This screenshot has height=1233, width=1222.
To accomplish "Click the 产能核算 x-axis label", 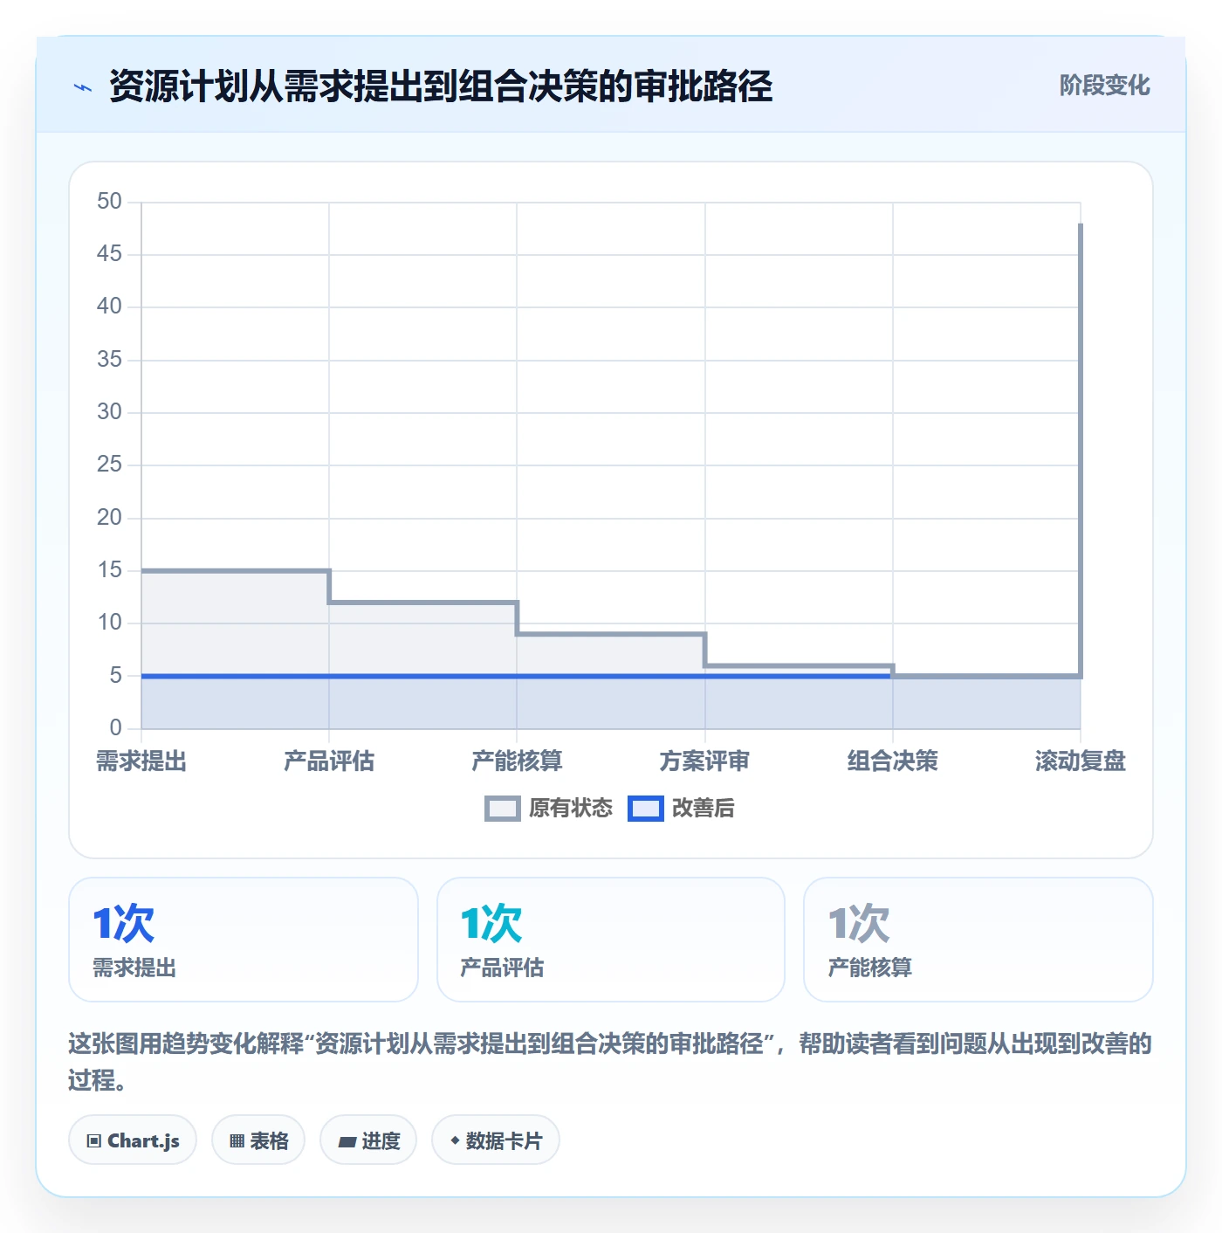I will click(517, 761).
